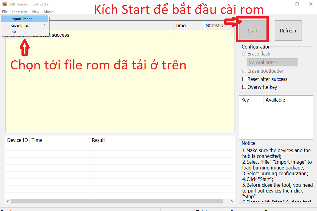
Task: Open the View menu
Action: (35, 12)
